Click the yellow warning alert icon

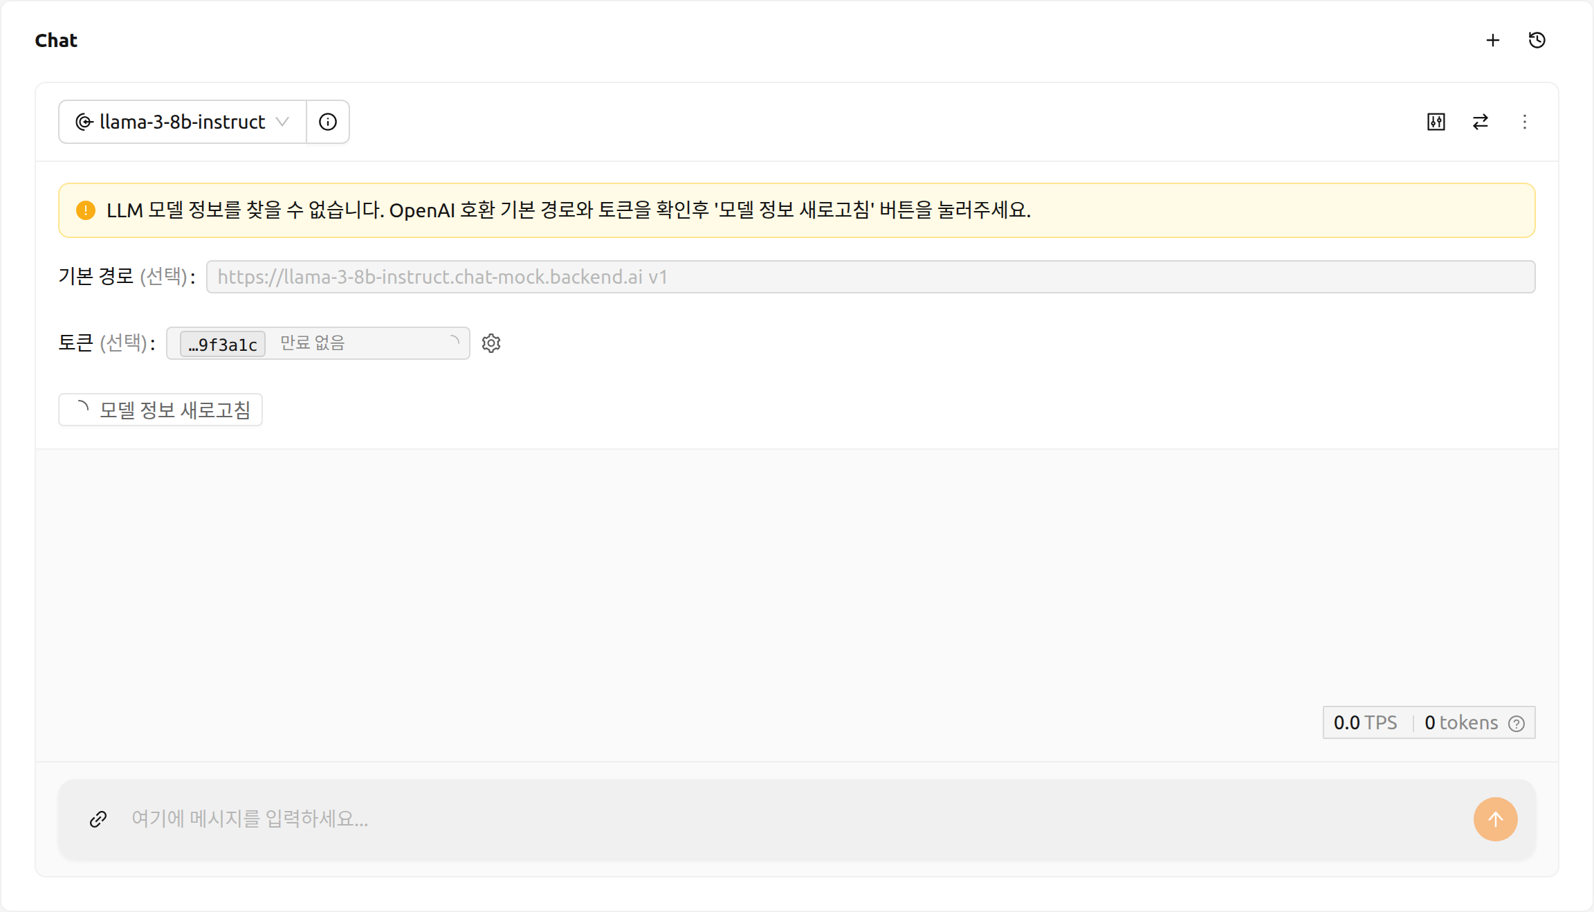point(86,210)
